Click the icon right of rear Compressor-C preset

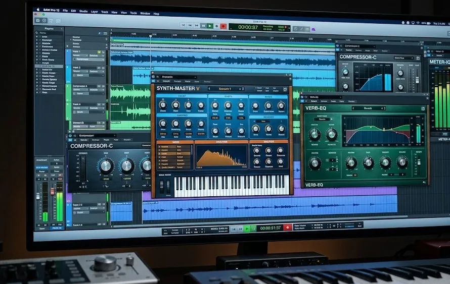(418, 58)
